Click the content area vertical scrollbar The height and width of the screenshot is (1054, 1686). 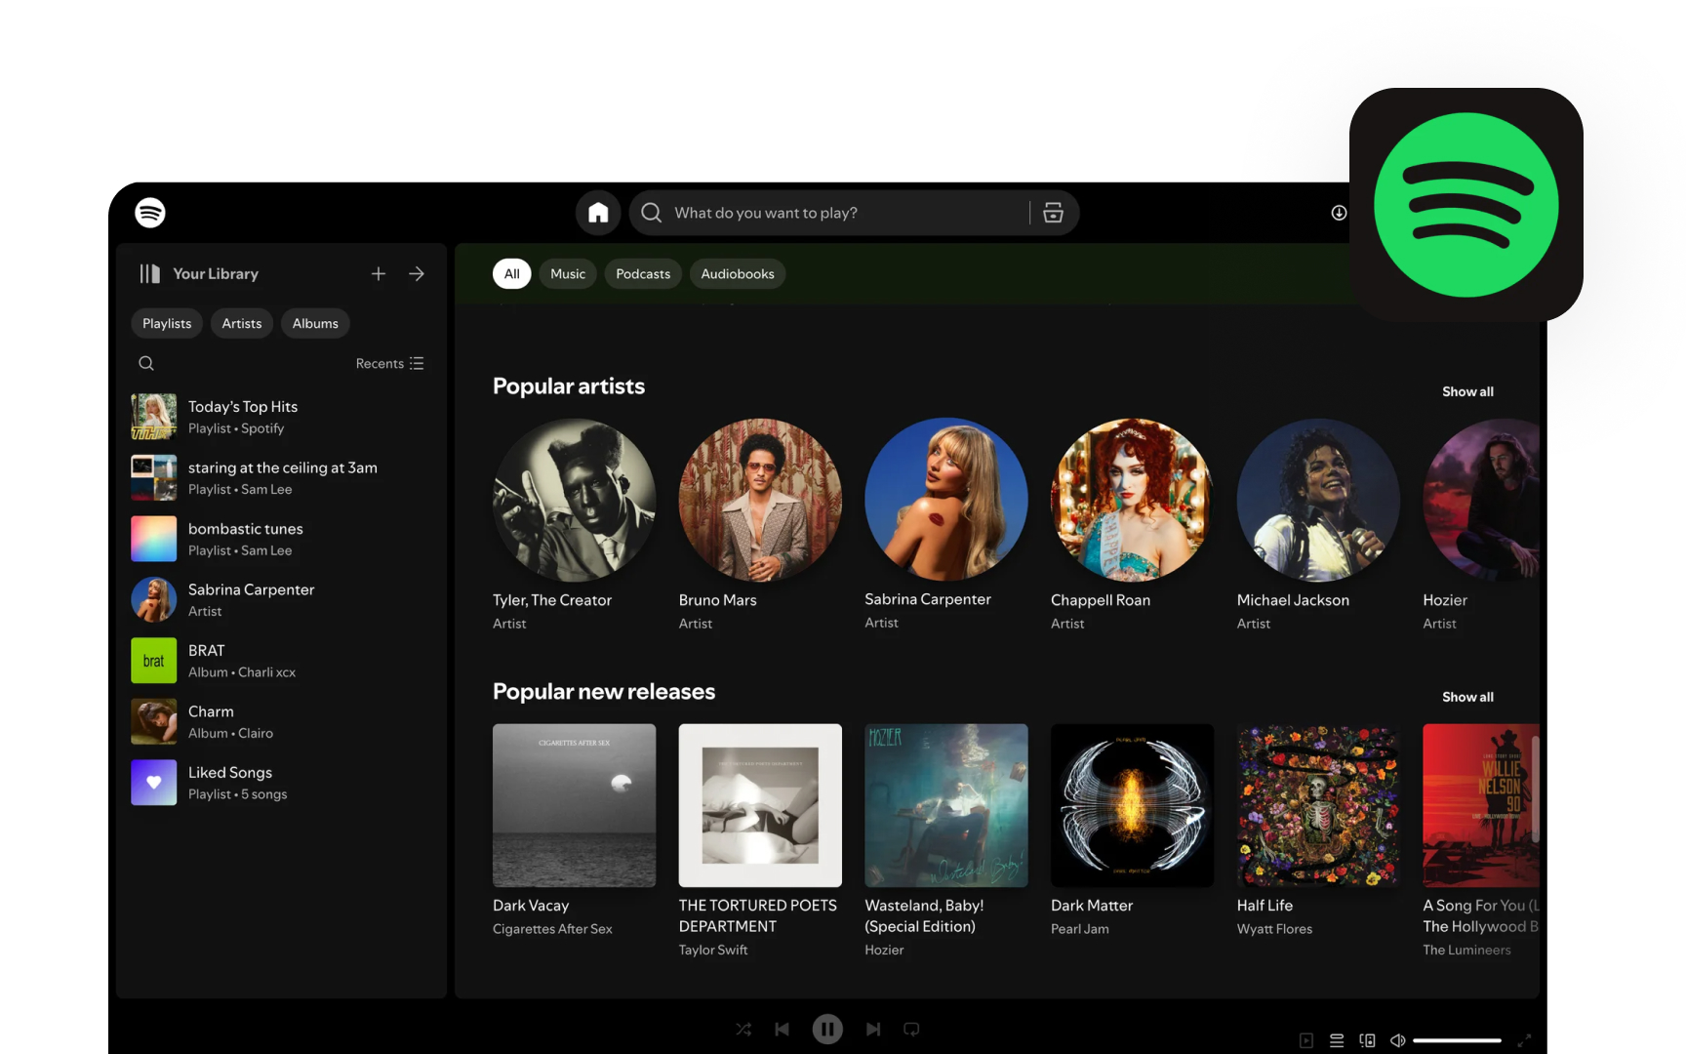[x=1535, y=790]
